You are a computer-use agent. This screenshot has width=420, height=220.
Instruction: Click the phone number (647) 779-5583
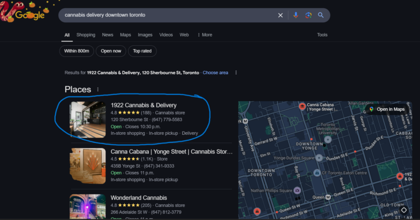click(167, 120)
